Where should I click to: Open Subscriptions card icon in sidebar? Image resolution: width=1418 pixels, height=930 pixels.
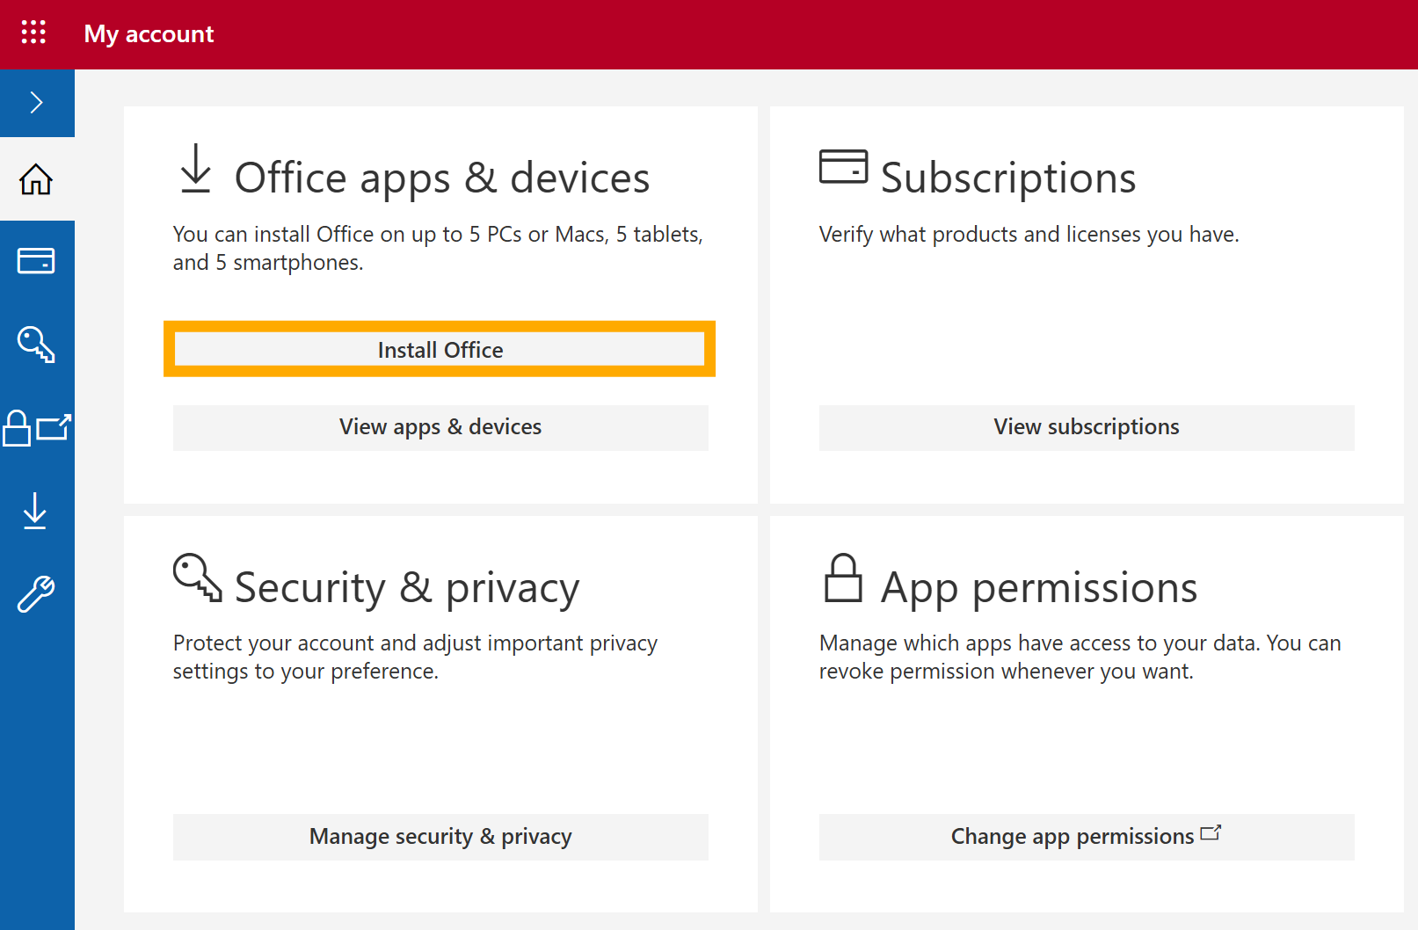tap(37, 261)
